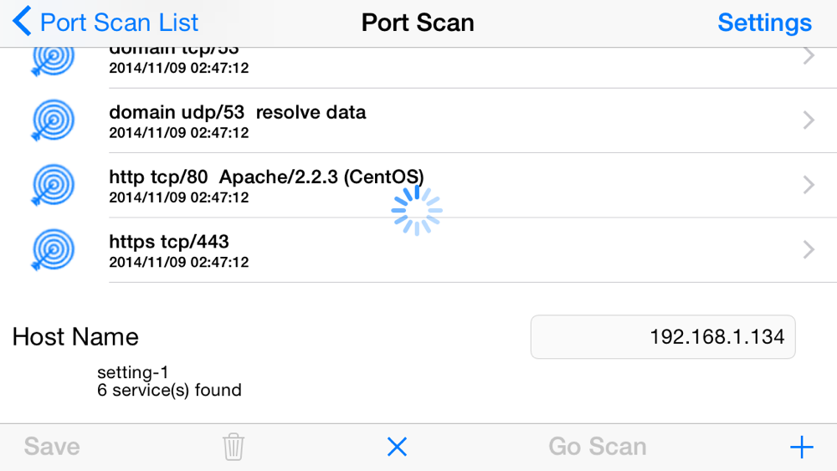Viewport: 837px width, 471px height.
Task: Click target icon beside https tcp/443 row
Action: point(53,249)
